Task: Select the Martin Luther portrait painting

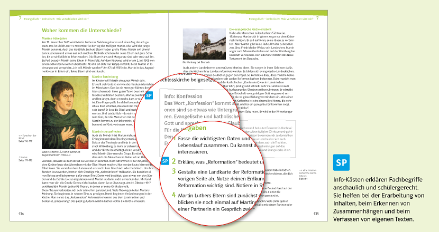Action: coord(65,112)
